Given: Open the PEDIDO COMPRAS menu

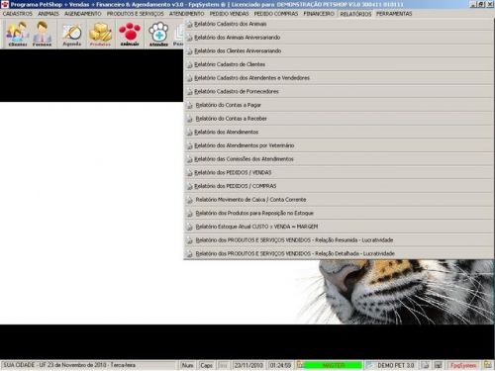Looking at the screenshot, I should [x=276, y=14].
